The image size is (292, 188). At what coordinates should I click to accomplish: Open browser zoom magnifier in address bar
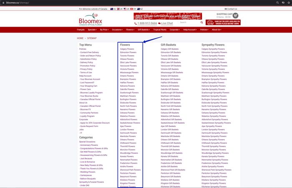pos(277,3)
